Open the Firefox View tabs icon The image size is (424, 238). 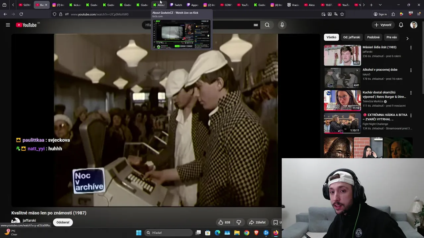tap(4, 5)
